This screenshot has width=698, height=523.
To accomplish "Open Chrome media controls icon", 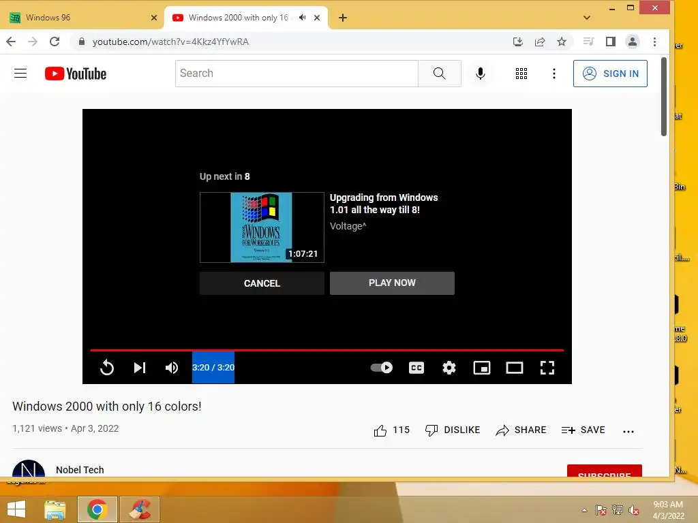I will tap(588, 42).
